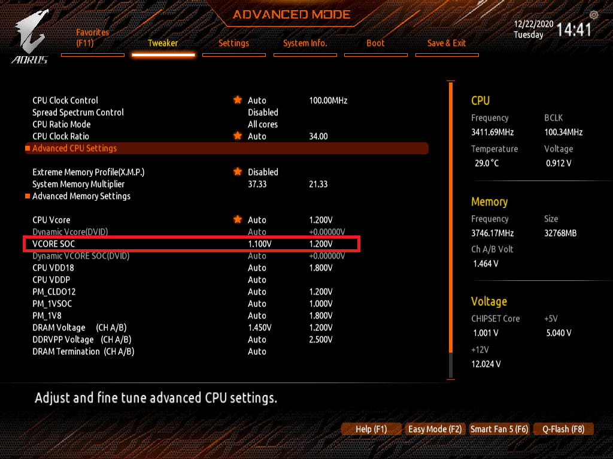Change the CPU Ratio Mode All cores value
Screen dimensions: 613x459
coord(263,124)
